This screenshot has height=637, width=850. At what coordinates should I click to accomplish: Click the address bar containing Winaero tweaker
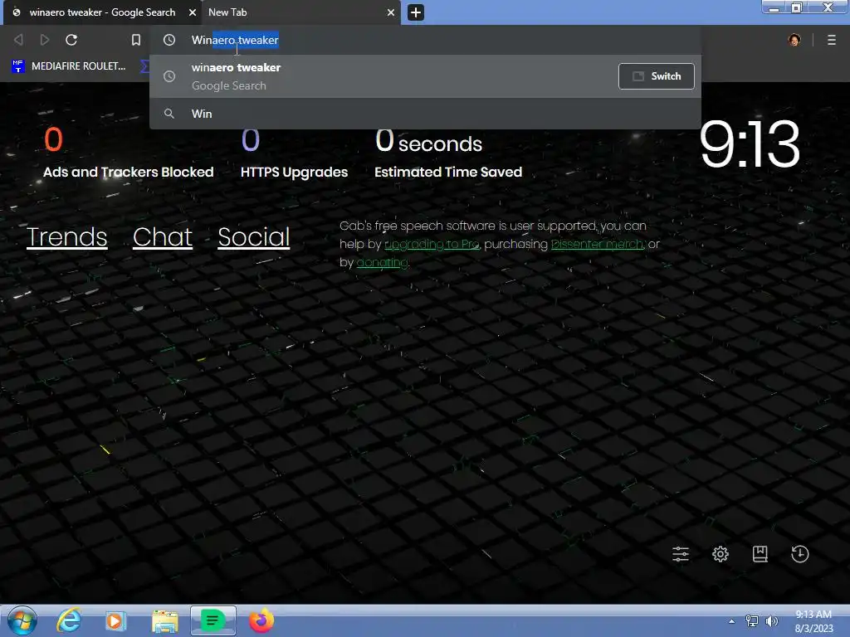click(426, 40)
